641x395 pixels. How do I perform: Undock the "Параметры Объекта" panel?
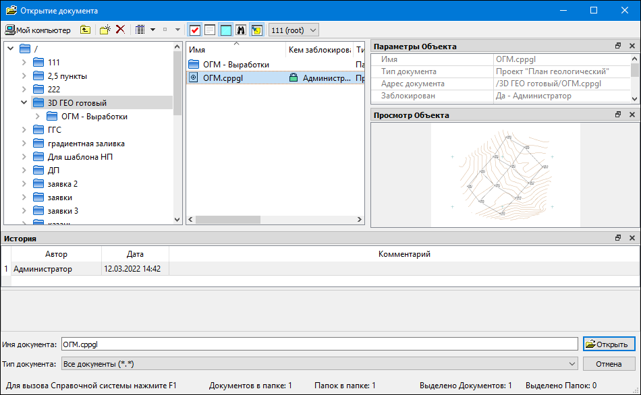[x=617, y=46]
